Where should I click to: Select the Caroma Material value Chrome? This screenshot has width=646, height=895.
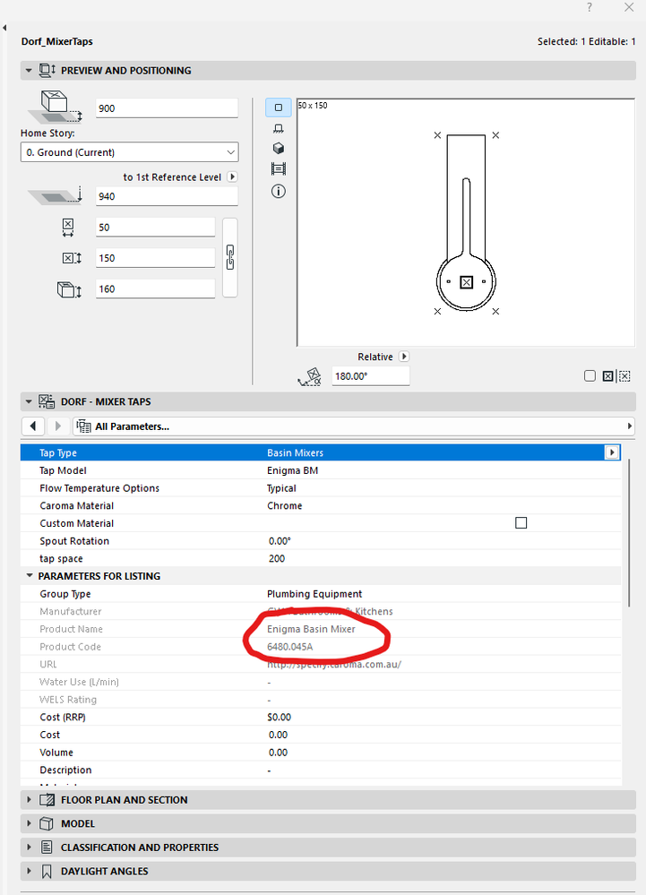click(x=285, y=505)
